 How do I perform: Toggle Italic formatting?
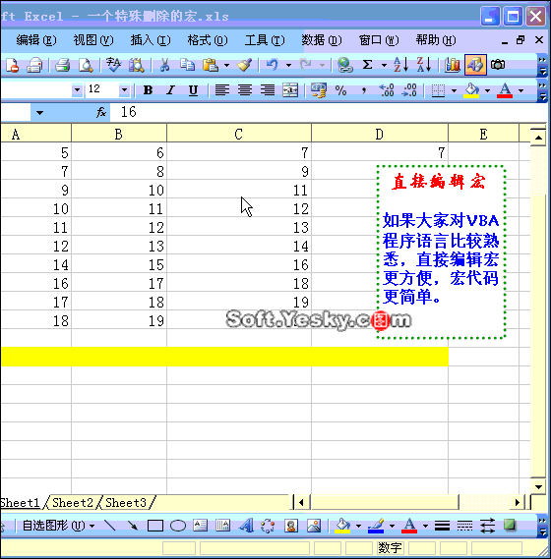click(170, 90)
